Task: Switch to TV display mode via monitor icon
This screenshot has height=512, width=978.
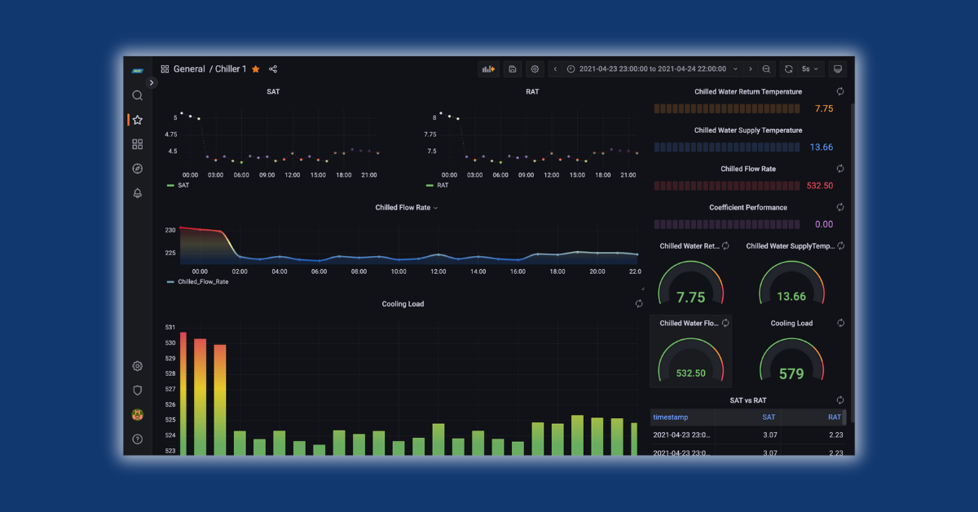Action: pos(837,69)
